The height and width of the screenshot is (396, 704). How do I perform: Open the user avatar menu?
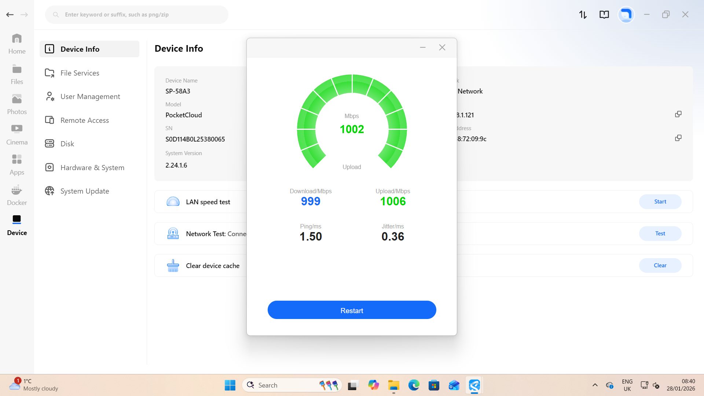click(x=626, y=14)
